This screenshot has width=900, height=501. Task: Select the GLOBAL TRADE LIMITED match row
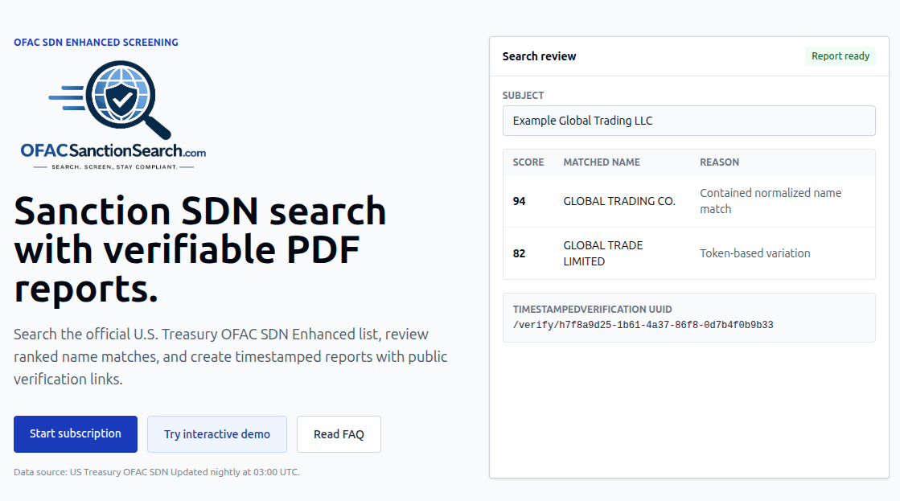pos(688,253)
